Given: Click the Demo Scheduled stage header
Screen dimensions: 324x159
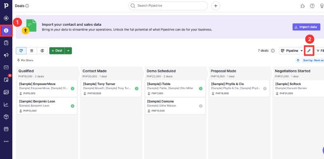Looking at the screenshot, I should pyautogui.click(x=161, y=71).
